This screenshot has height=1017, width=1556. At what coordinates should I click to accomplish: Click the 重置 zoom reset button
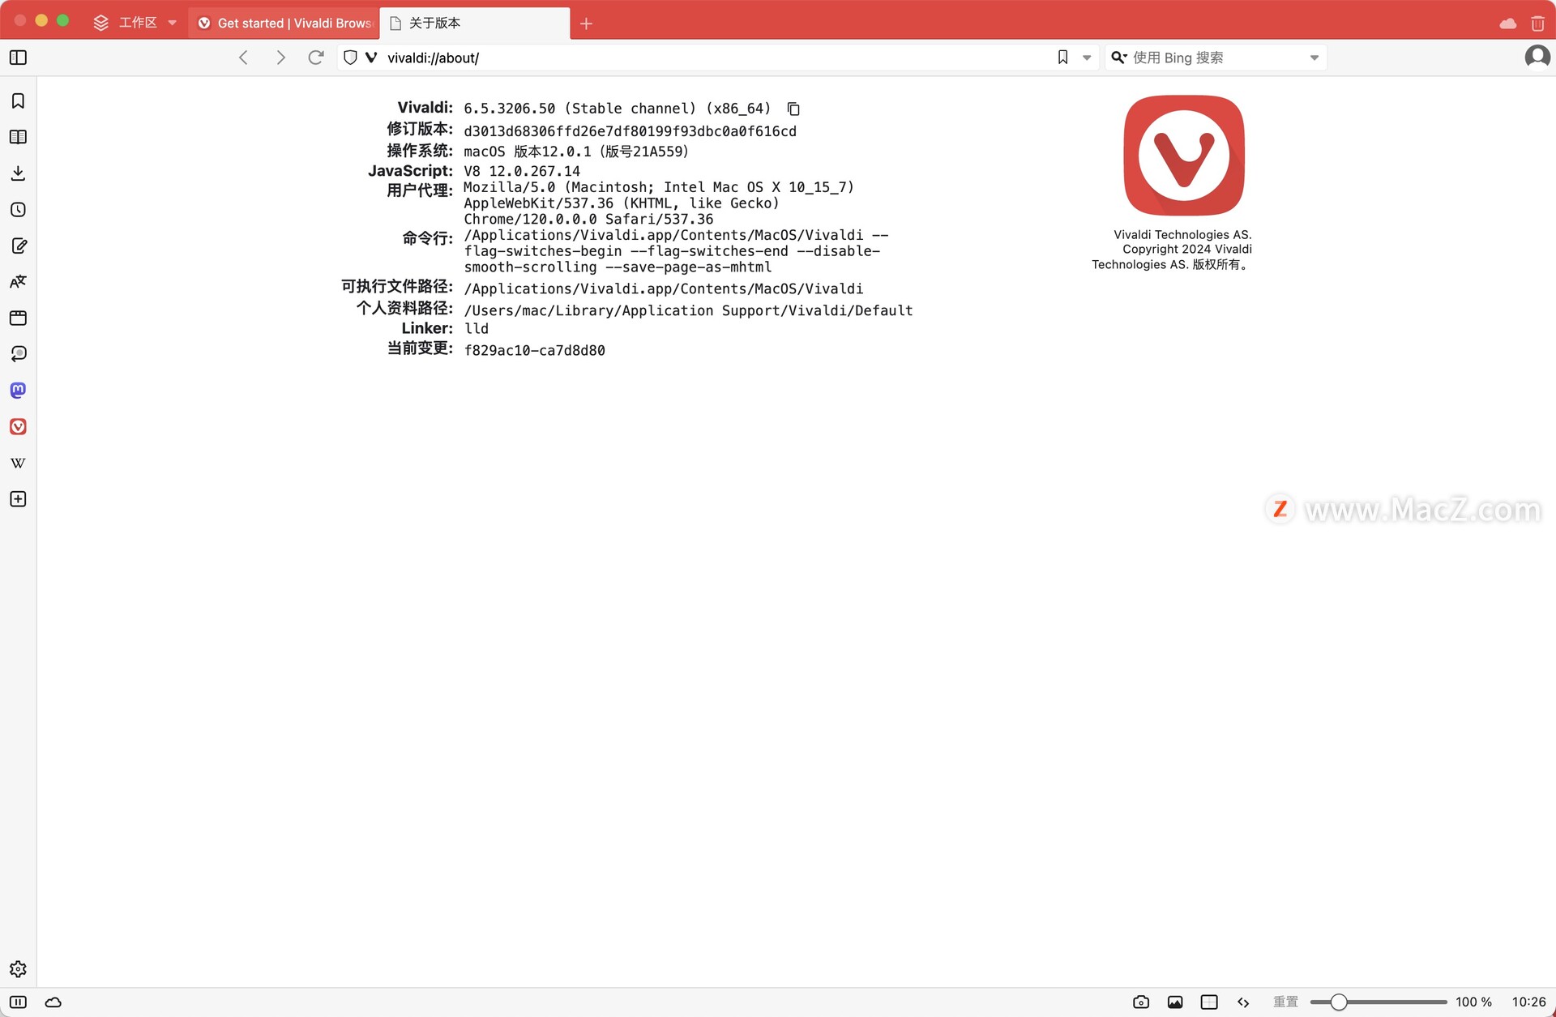point(1285,1002)
